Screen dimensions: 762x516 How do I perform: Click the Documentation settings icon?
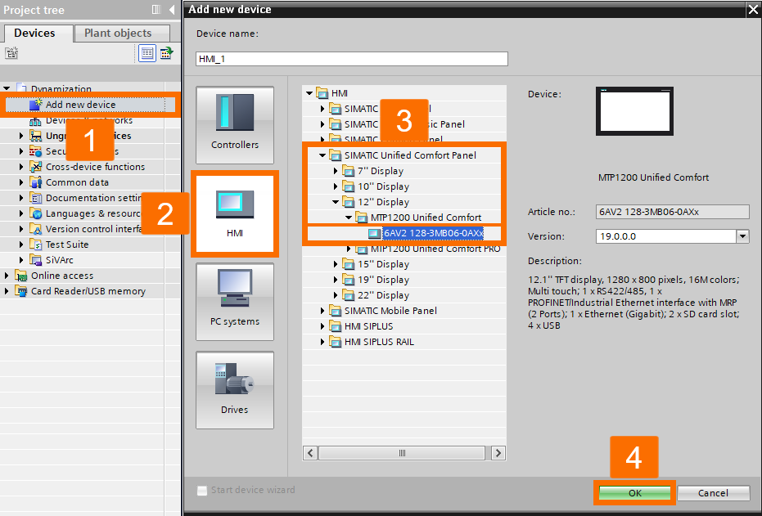click(35, 198)
